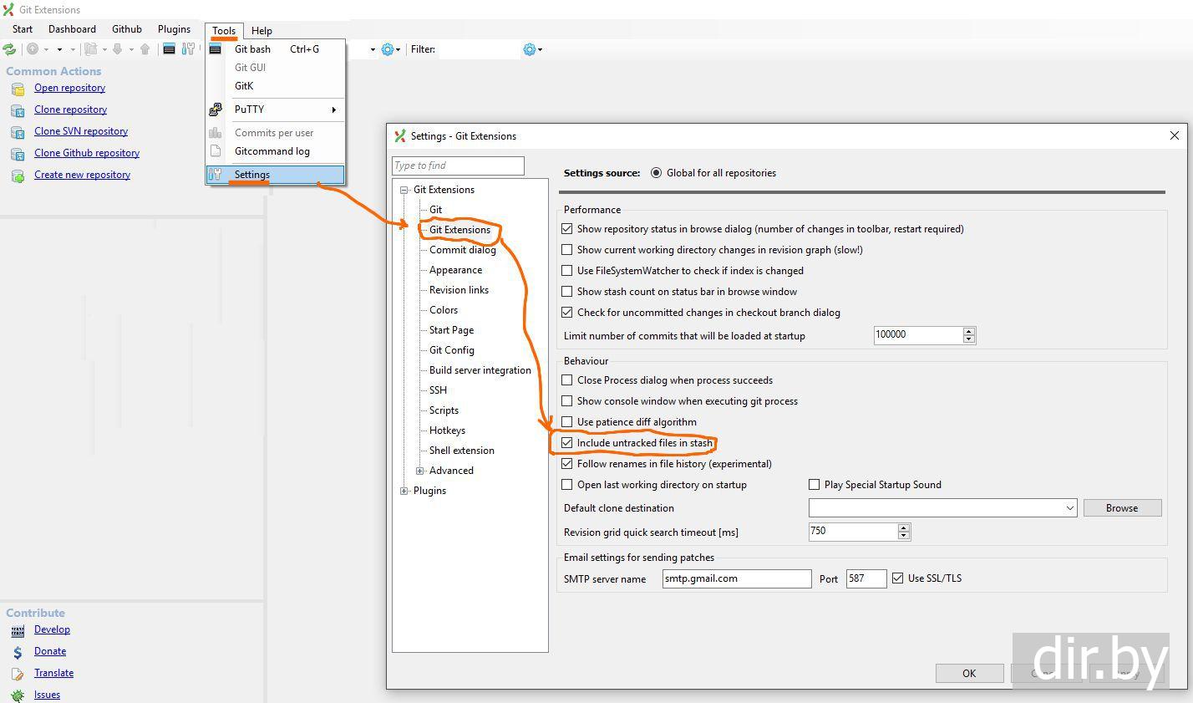The image size is (1193, 703).
Task: Click the settings tools icon in toolbar
Action: click(190, 49)
